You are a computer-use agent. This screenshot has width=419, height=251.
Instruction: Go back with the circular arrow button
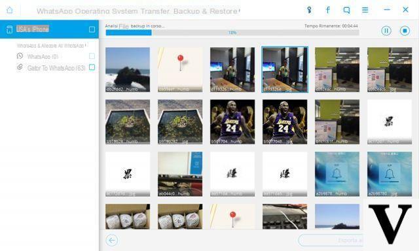(112, 241)
